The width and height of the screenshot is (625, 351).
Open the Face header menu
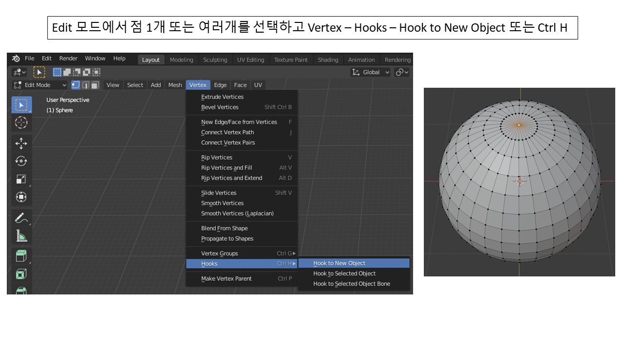tap(240, 85)
